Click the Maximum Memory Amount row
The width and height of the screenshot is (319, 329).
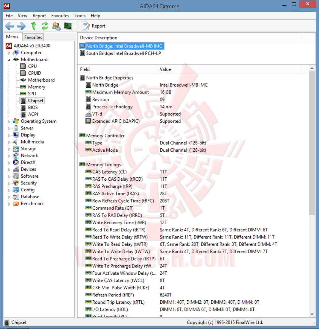click(193, 92)
